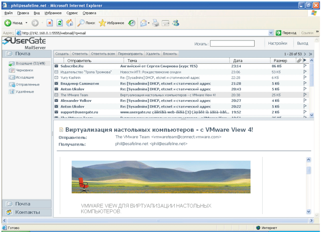The width and height of the screenshot is (321, 232).
Task: Open the Вид menu
Action: (x=37, y=13)
